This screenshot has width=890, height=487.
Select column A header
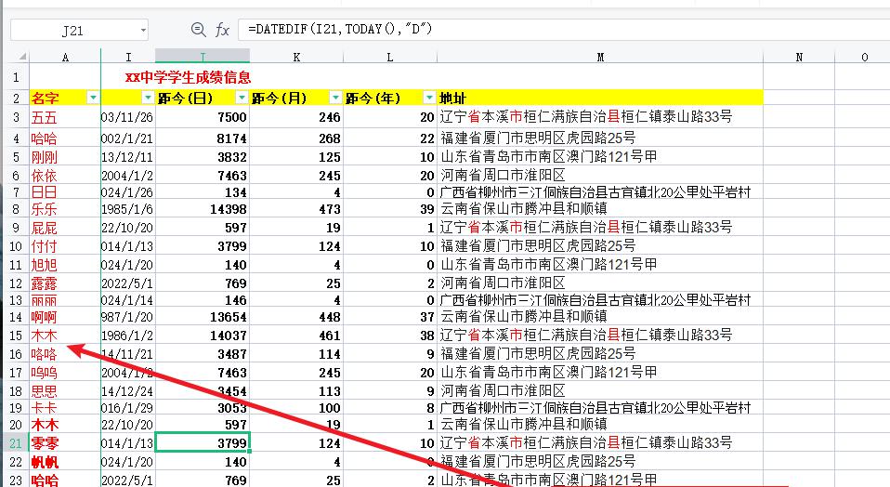point(65,57)
